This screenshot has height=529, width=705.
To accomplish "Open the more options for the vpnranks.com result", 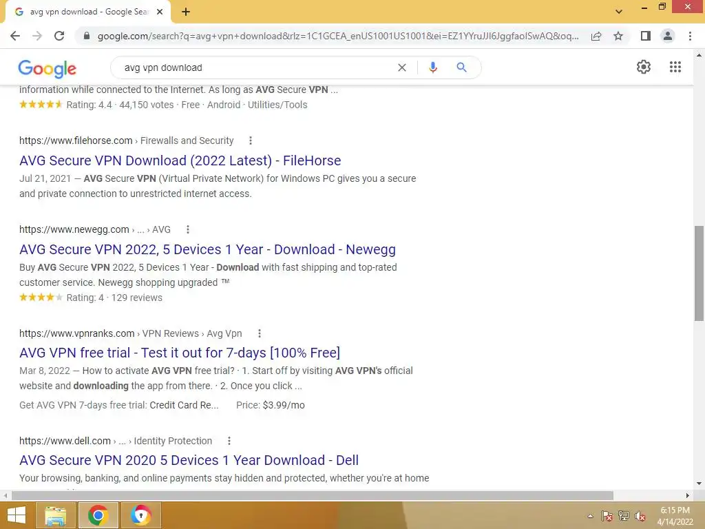I will (x=260, y=334).
